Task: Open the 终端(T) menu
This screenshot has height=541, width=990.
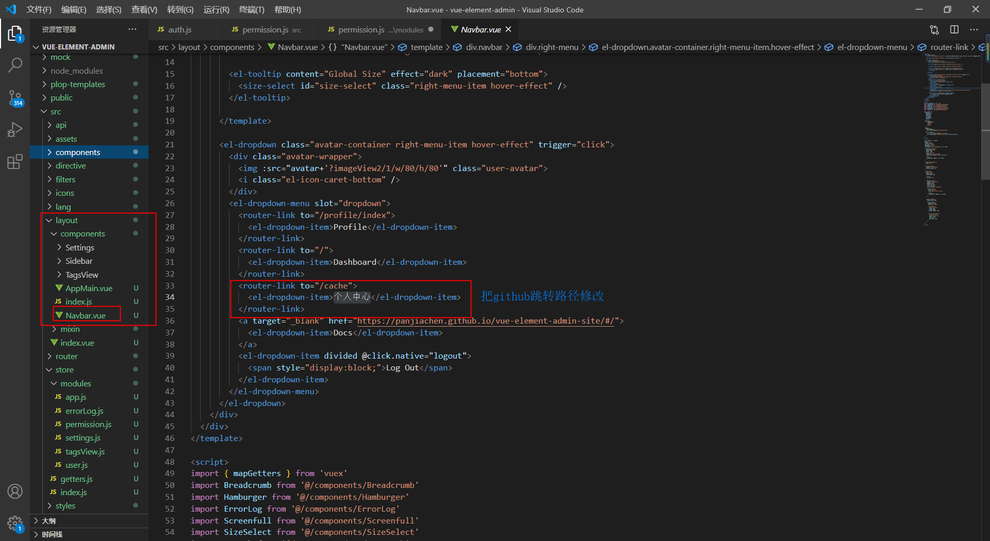Action: coord(252,9)
